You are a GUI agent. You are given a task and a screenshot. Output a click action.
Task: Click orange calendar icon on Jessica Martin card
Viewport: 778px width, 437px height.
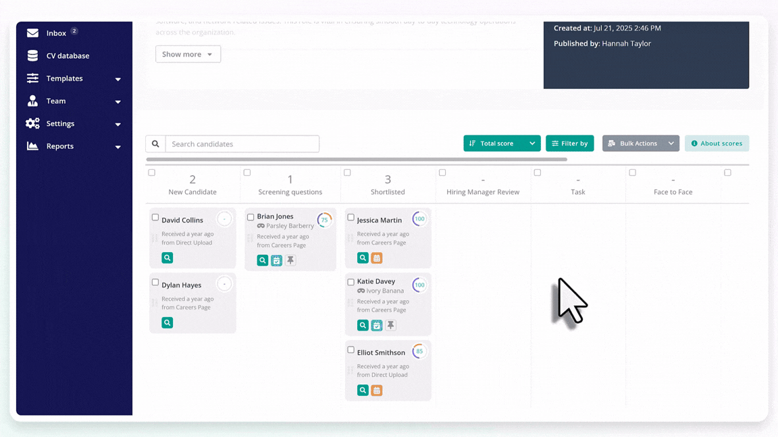point(377,258)
